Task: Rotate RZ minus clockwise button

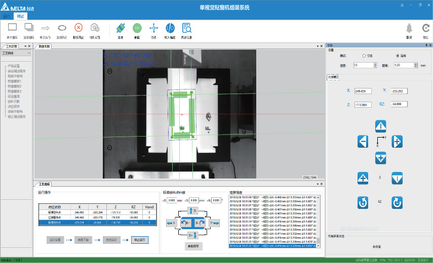Action: (397, 202)
